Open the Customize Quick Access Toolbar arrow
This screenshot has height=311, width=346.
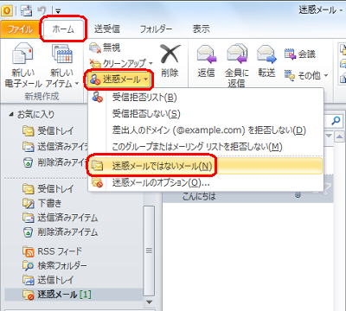(58, 11)
